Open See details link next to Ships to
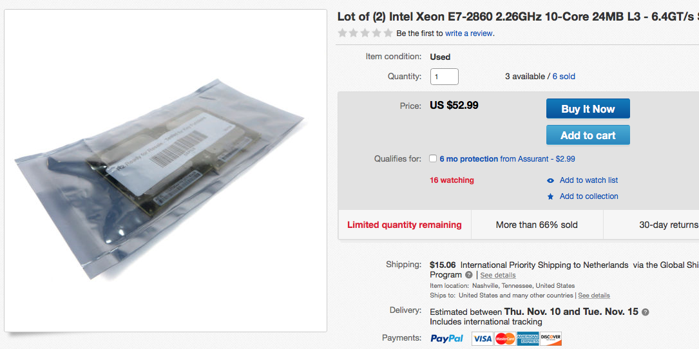 (594, 296)
